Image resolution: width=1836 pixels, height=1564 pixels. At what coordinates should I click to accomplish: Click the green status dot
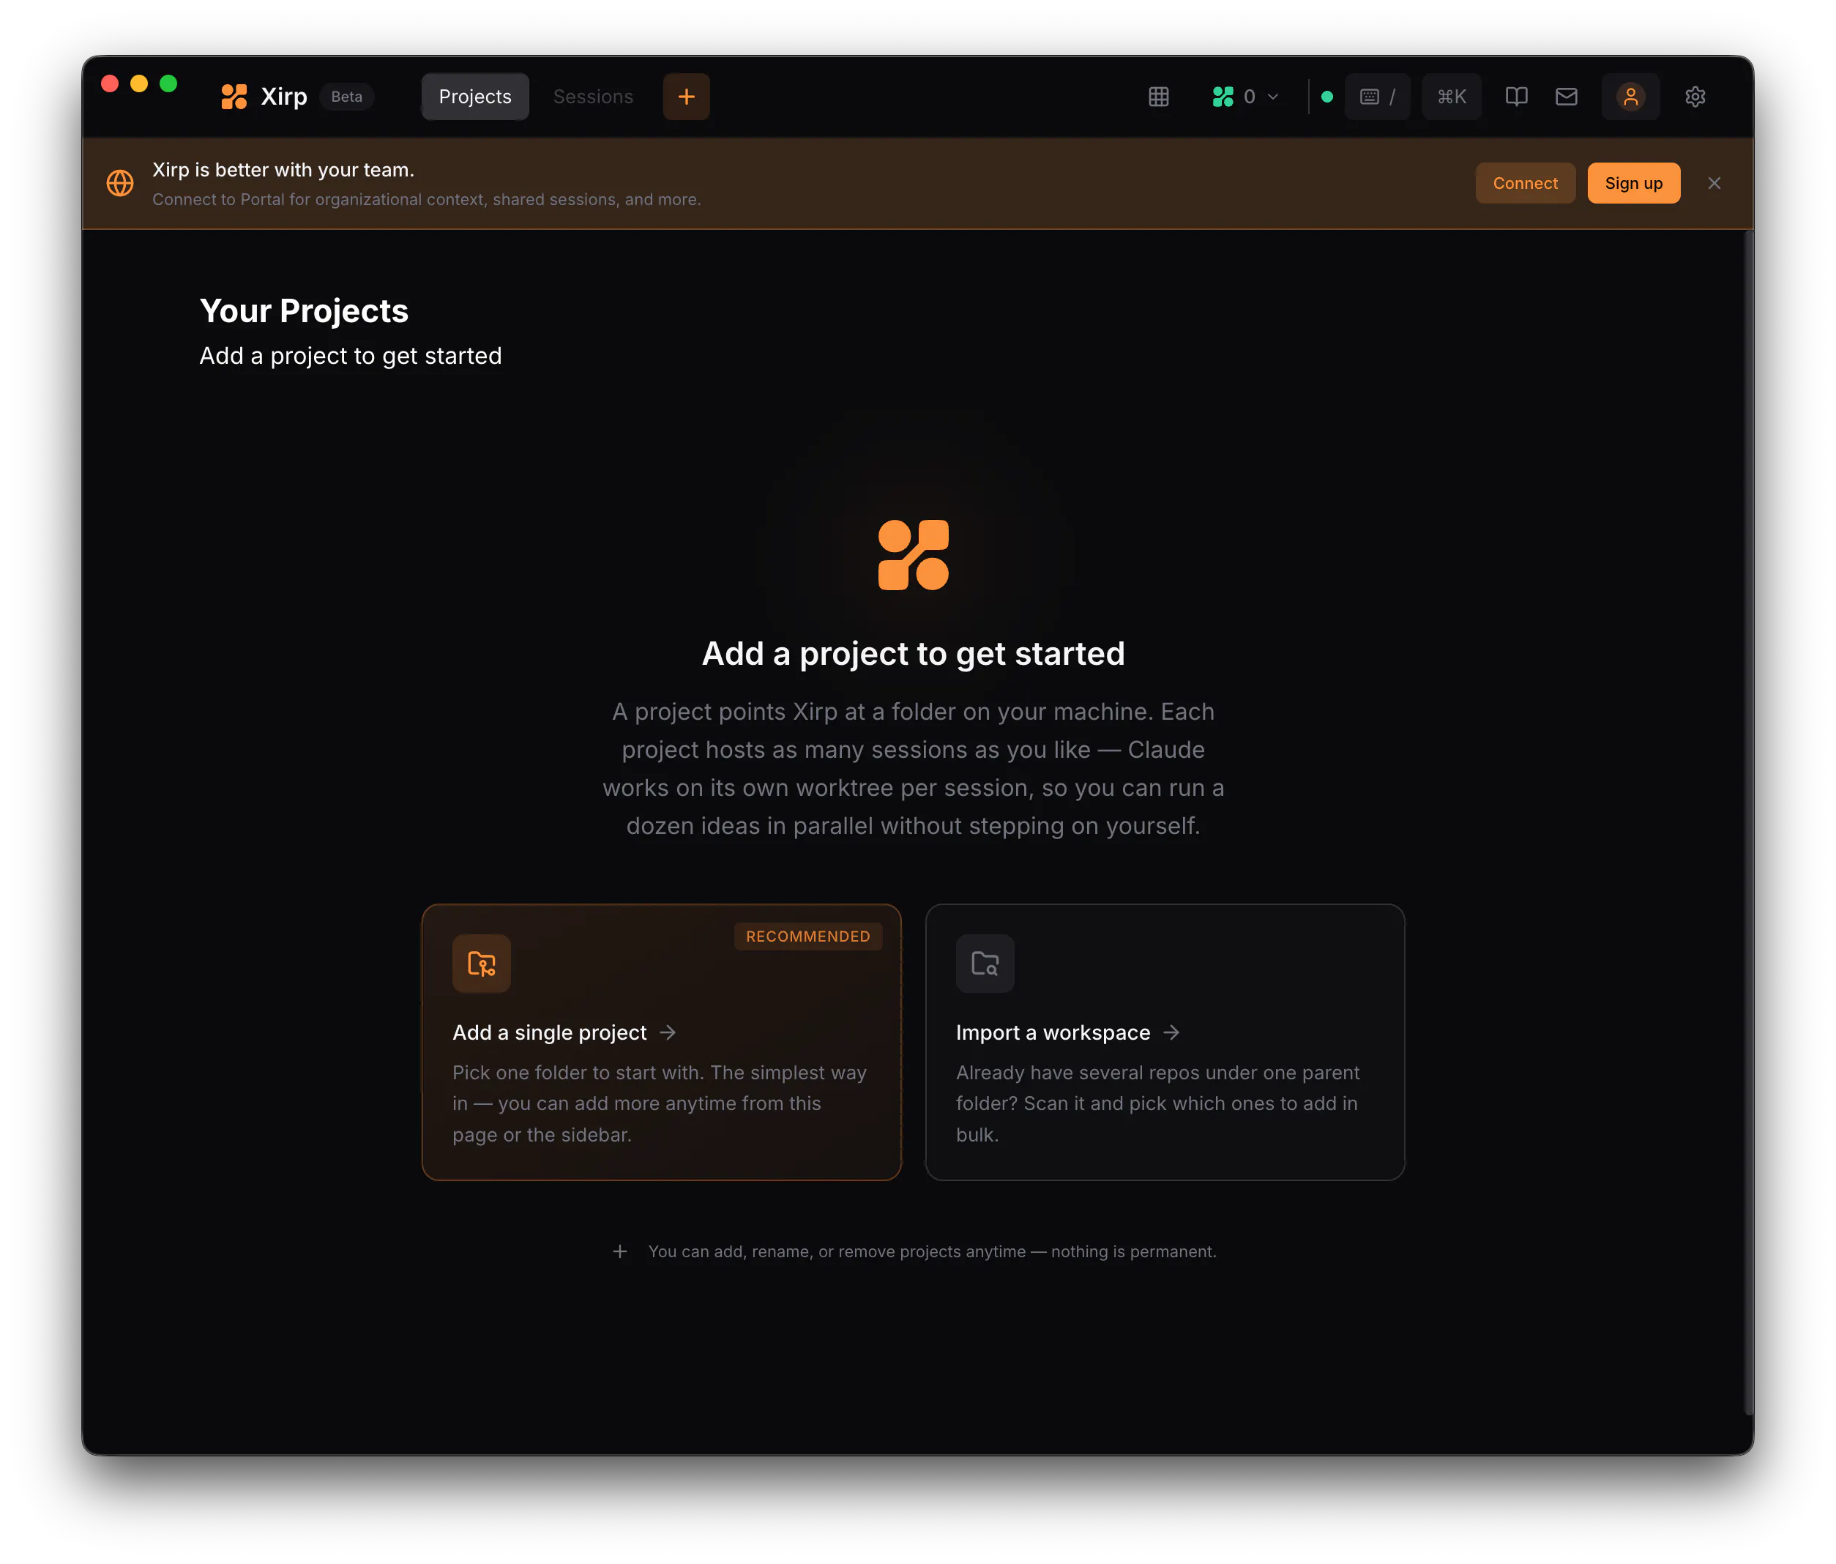click(x=1326, y=97)
